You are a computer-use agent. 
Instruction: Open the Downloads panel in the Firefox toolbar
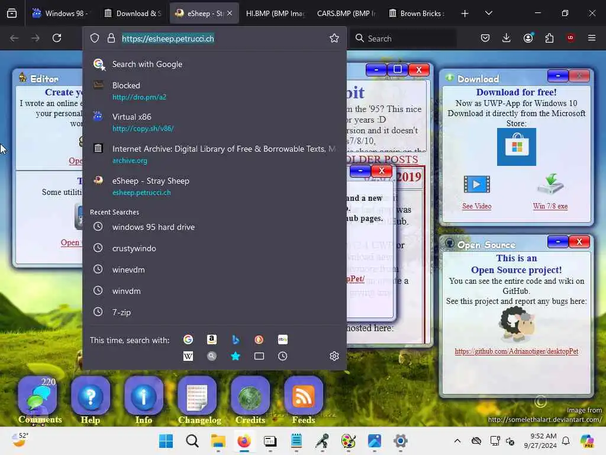pos(507,38)
